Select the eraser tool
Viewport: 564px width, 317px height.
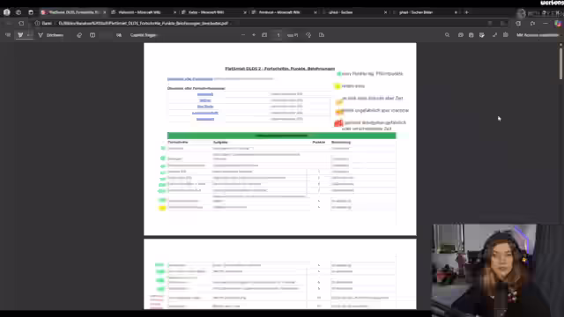click(x=79, y=35)
